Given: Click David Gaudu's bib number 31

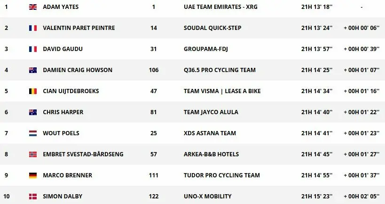Looking at the screenshot, I should (x=154, y=49).
